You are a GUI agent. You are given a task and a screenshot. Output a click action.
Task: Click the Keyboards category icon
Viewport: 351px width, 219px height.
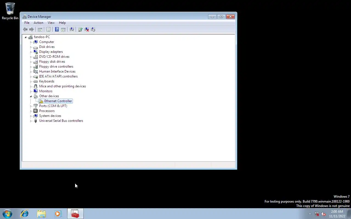pyautogui.click(x=35, y=81)
